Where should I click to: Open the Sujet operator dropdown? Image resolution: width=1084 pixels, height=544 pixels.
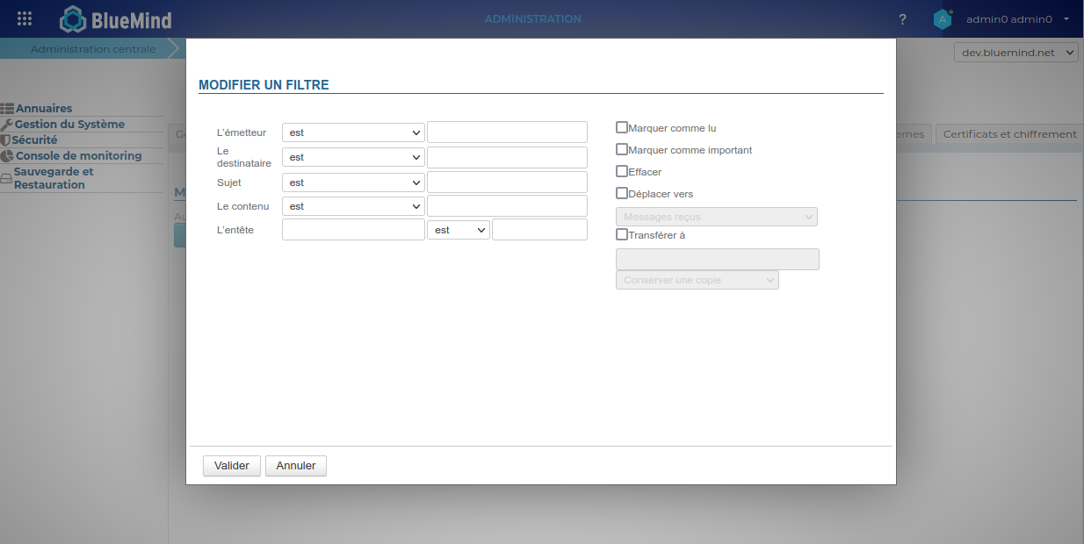pyautogui.click(x=353, y=183)
